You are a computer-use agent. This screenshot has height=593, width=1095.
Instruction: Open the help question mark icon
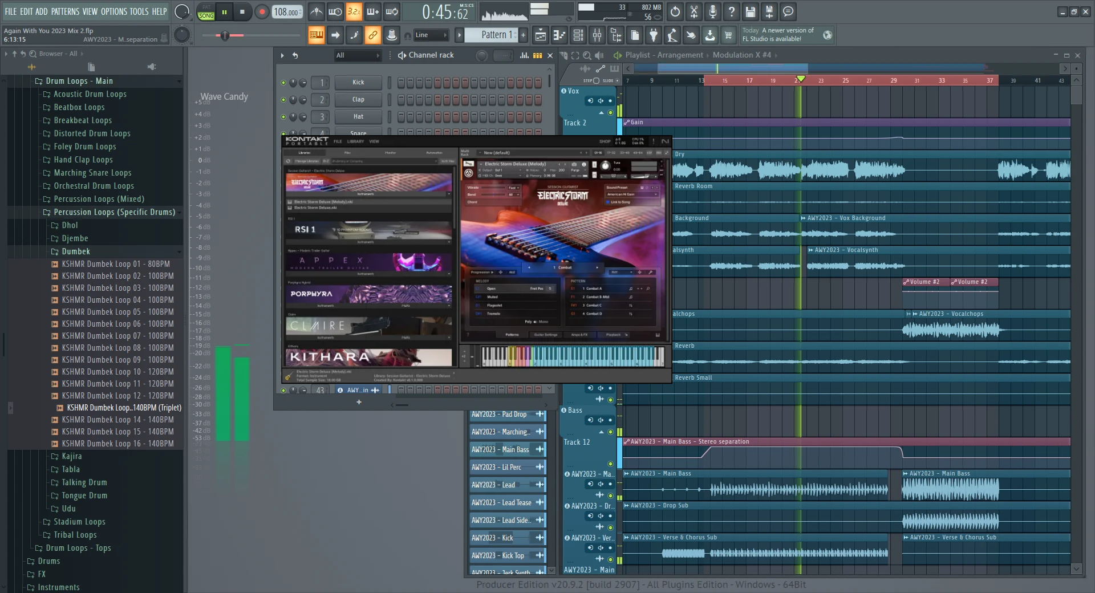(732, 11)
